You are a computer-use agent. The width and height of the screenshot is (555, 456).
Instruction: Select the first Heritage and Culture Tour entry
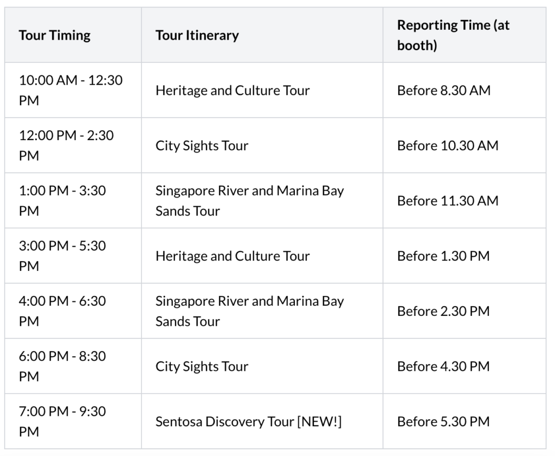pos(233,90)
